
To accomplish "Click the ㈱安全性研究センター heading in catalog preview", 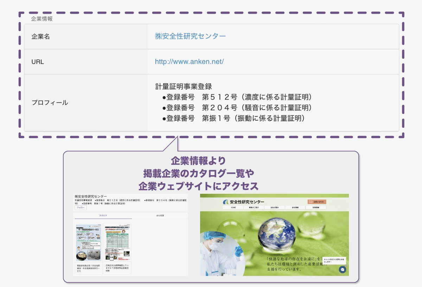I will coord(90,196).
